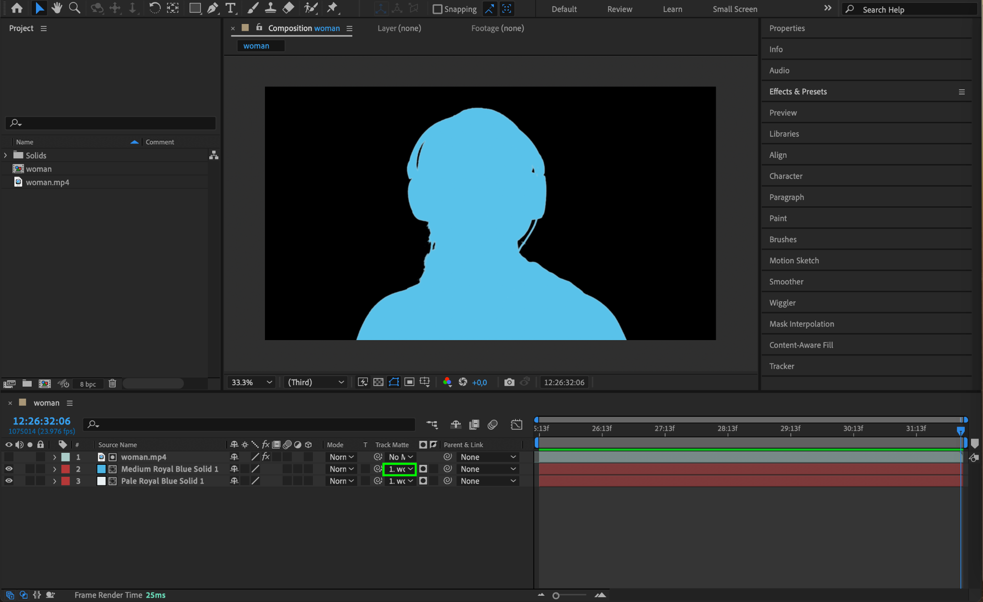
Task: Open the Tracker panel
Action: 781,366
